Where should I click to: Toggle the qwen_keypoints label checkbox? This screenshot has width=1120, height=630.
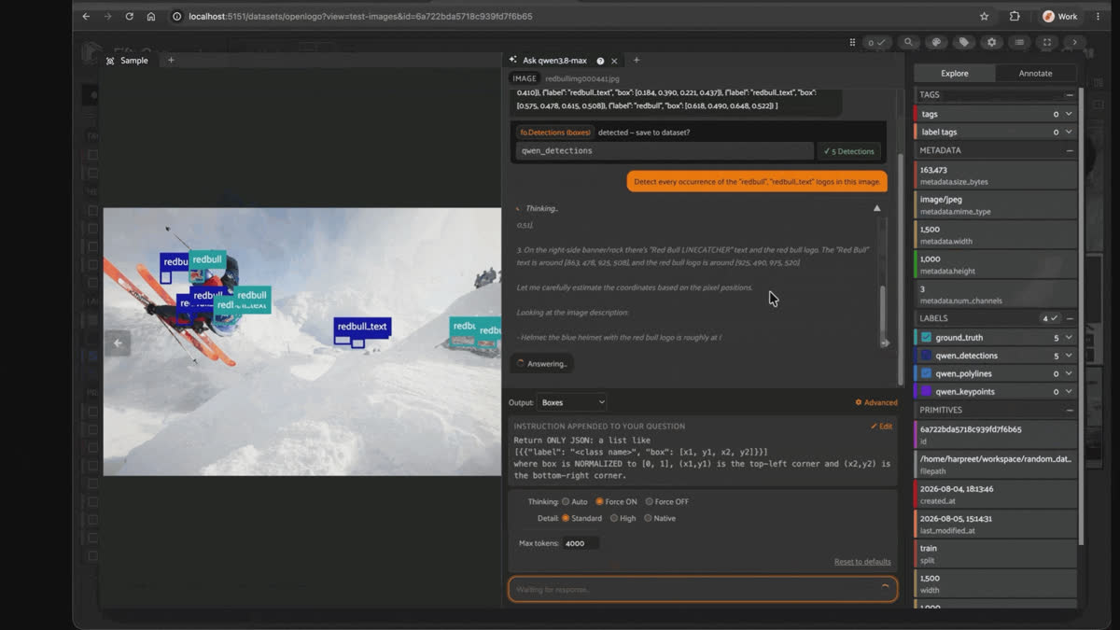tap(926, 392)
